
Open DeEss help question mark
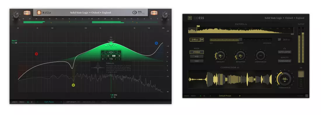click(x=307, y=96)
